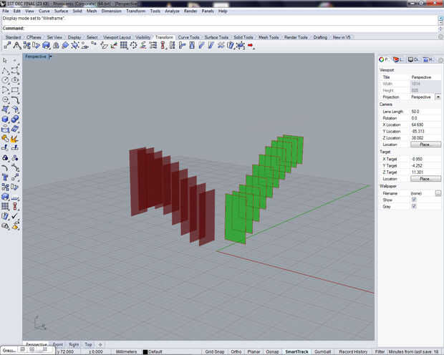Click the blue box Scale icon in Transform toolbar
Image resolution: width=444 pixels, height=355 pixels.
tap(46, 45)
